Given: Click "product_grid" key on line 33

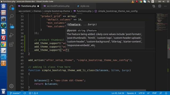Looking at the screenshot, I should pyautogui.click(x=51, y=16).
